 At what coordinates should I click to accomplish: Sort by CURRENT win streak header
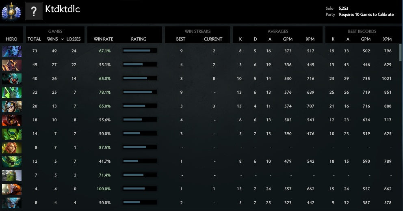(x=213, y=39)
